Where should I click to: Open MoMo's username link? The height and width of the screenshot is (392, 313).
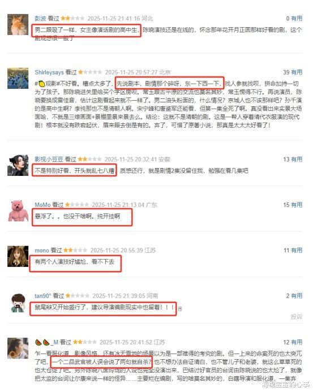(42, 205)
